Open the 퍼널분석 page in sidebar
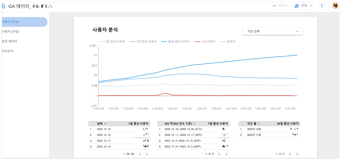Screen dimensions: 341x160 8,51
